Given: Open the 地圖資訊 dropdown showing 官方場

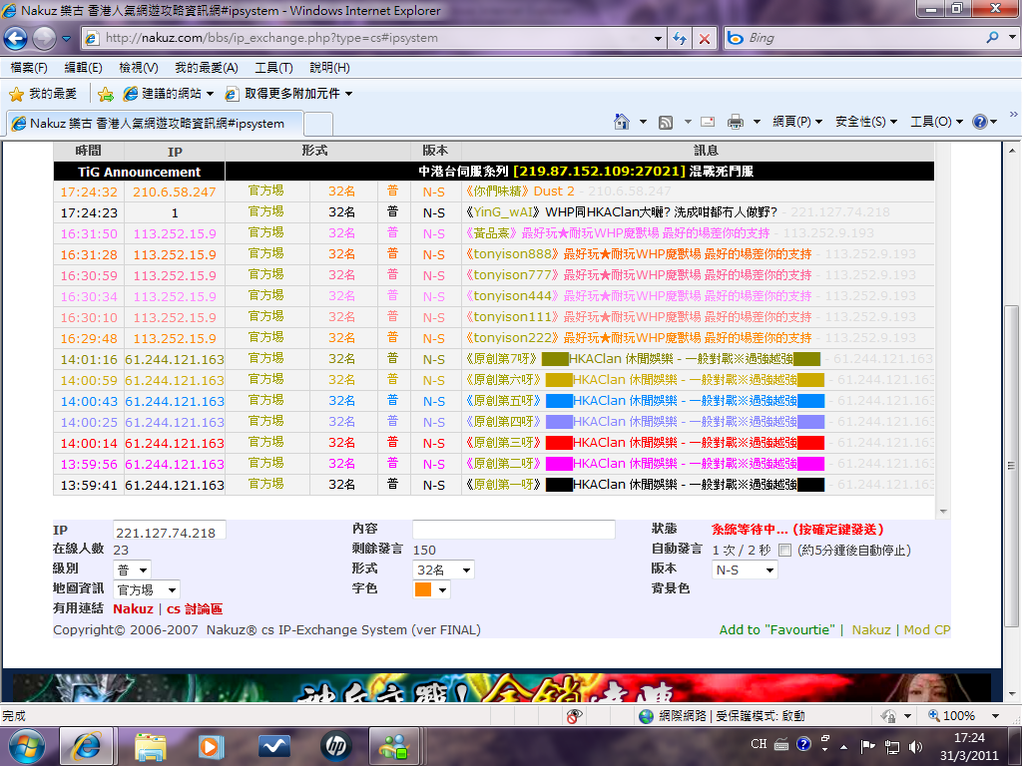Looking at the screenshot, I should (147, 590).
